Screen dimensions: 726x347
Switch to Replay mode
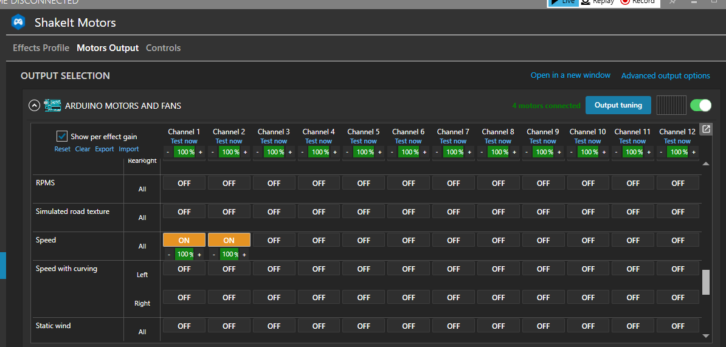pyautogui.click(x=597, y=2)
